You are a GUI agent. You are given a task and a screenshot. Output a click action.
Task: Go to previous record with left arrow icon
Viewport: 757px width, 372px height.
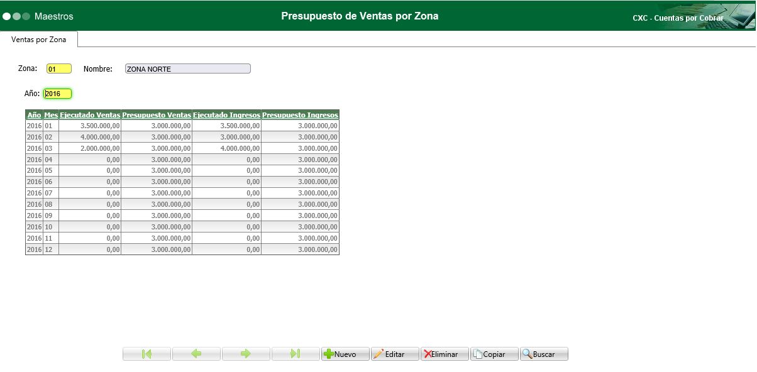[x=196, y=354]
